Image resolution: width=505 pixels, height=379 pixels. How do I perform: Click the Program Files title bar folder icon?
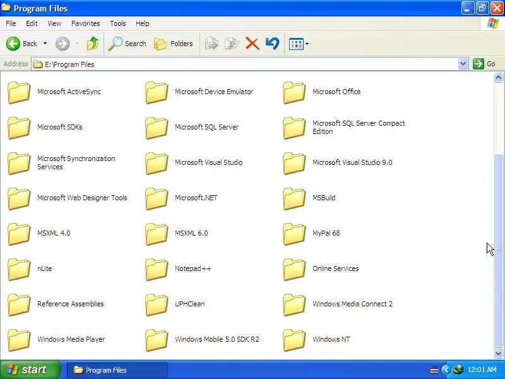coord(6,8)
